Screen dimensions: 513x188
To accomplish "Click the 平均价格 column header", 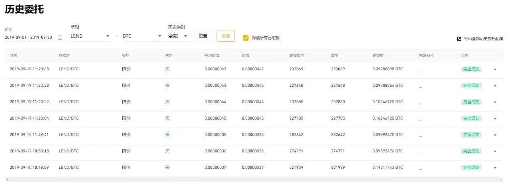I will (212, 55).
